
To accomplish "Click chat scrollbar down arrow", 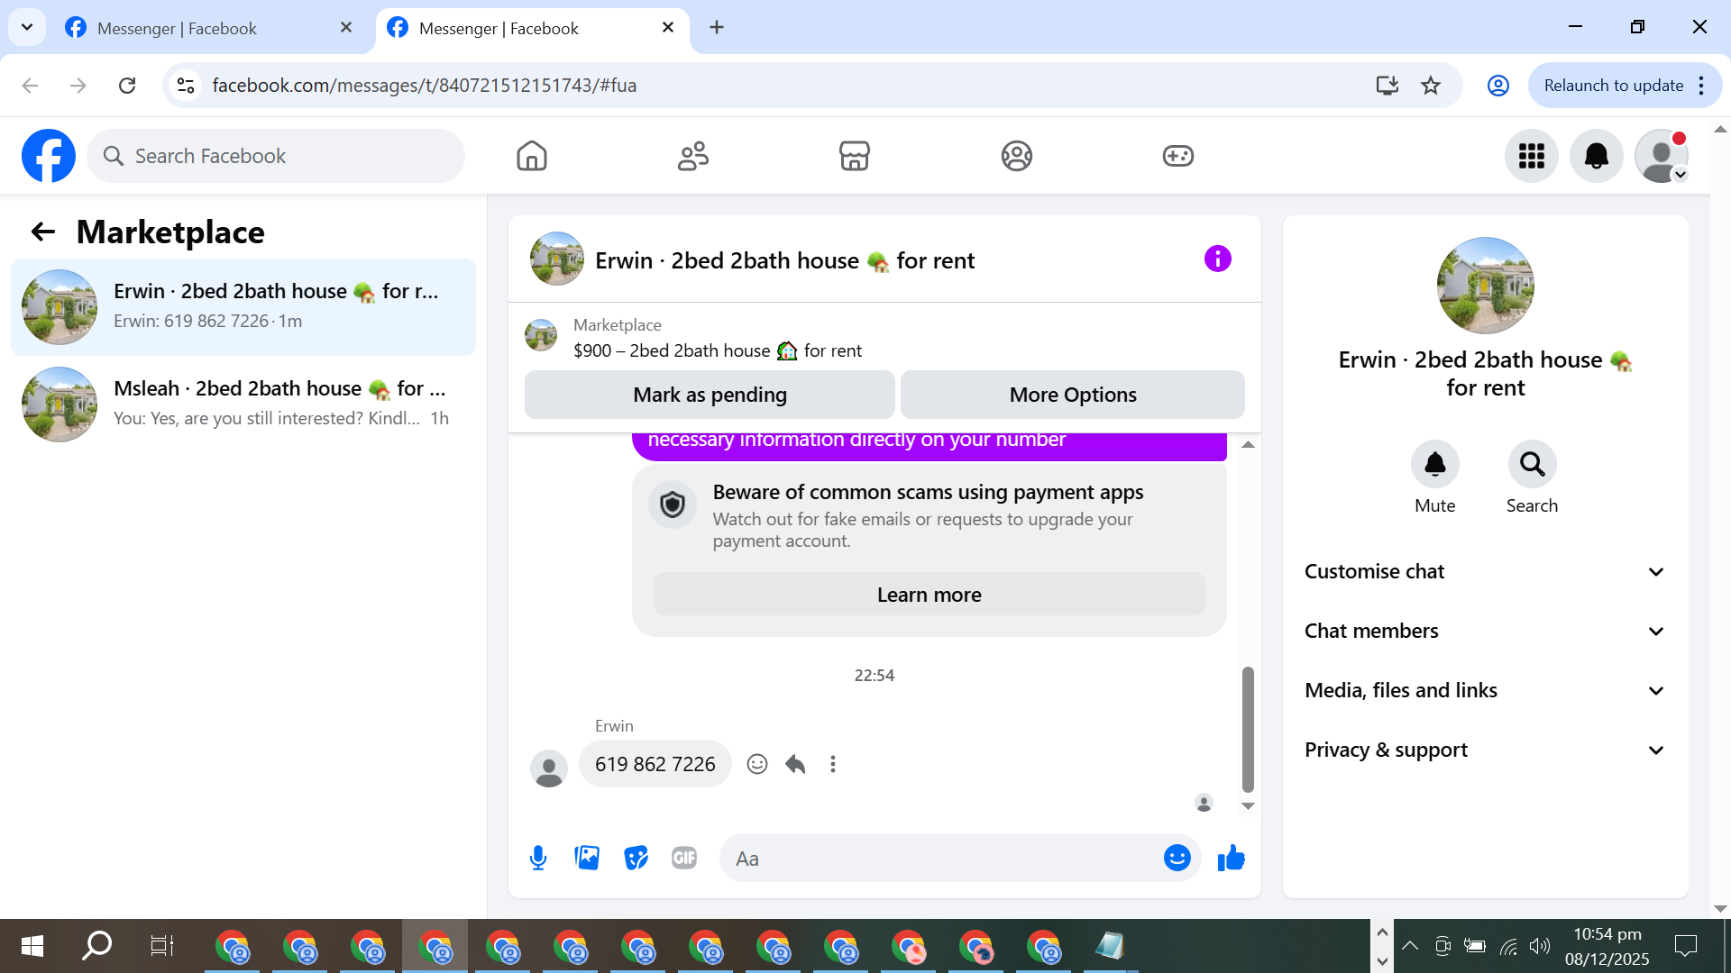I will pyautogui.click(x=1248, y=806).
